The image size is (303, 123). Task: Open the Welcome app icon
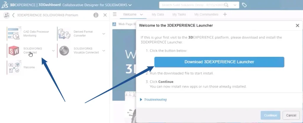[14, 67]
